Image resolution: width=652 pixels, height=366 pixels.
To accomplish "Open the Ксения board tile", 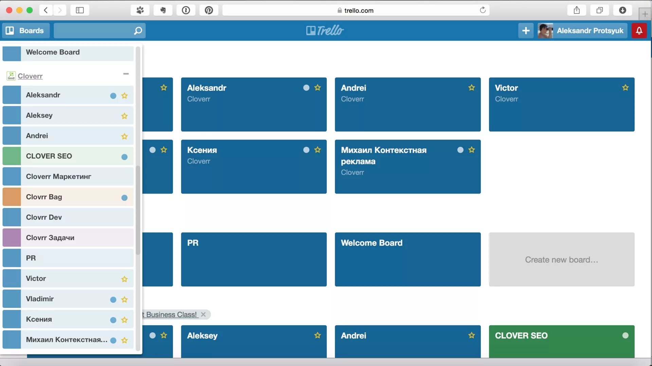I will click(x=254, y=167).
